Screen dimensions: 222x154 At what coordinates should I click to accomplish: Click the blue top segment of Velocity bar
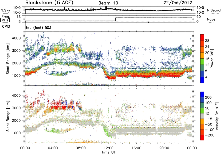(202, 95)
